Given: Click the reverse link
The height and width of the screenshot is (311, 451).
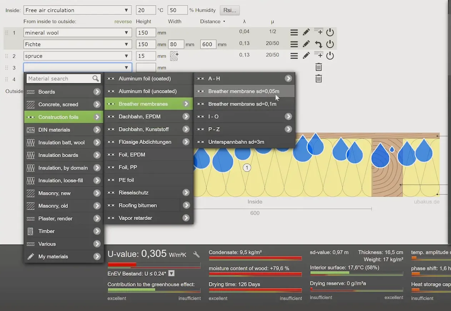Looking at the screenshot, I should click(x=123, y=21).
